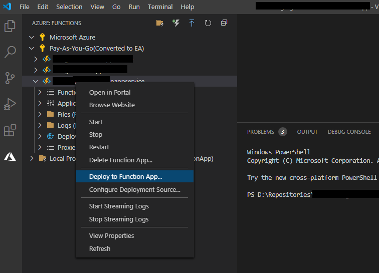
Task: Expand the Application Settings node
Action: coord(40,103)
